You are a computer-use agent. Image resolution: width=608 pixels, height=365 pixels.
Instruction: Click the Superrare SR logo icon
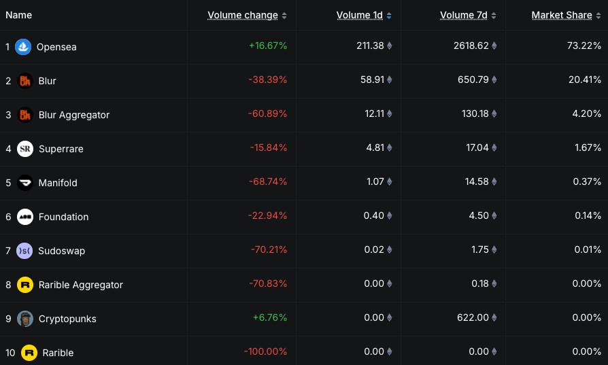coord(25,149)
